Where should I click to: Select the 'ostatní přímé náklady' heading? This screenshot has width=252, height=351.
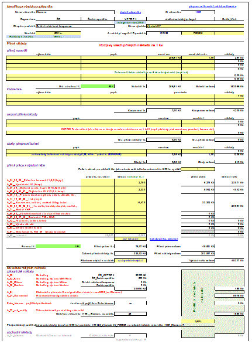(22, 114)
